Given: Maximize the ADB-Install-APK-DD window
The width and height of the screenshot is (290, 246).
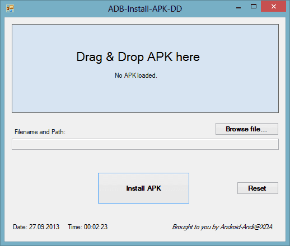Looking at the screenshot, I should point(254,7).
